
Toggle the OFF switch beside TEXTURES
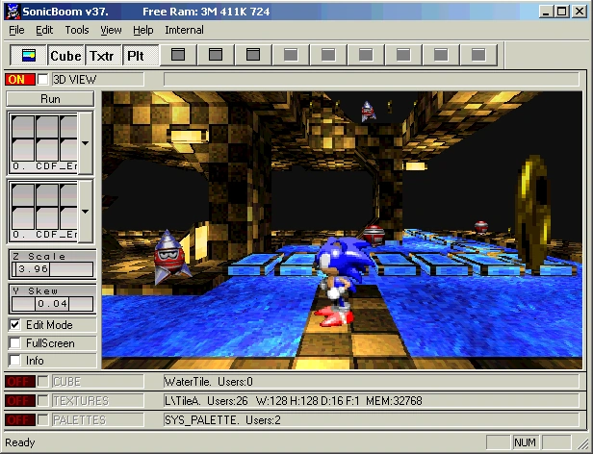pyautogui.click(x=20, y=401)
